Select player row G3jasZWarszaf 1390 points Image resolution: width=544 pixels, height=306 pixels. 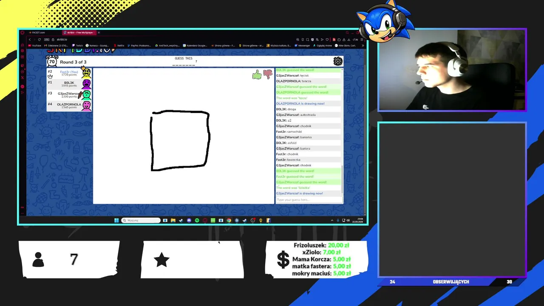(x=69, y=95)
